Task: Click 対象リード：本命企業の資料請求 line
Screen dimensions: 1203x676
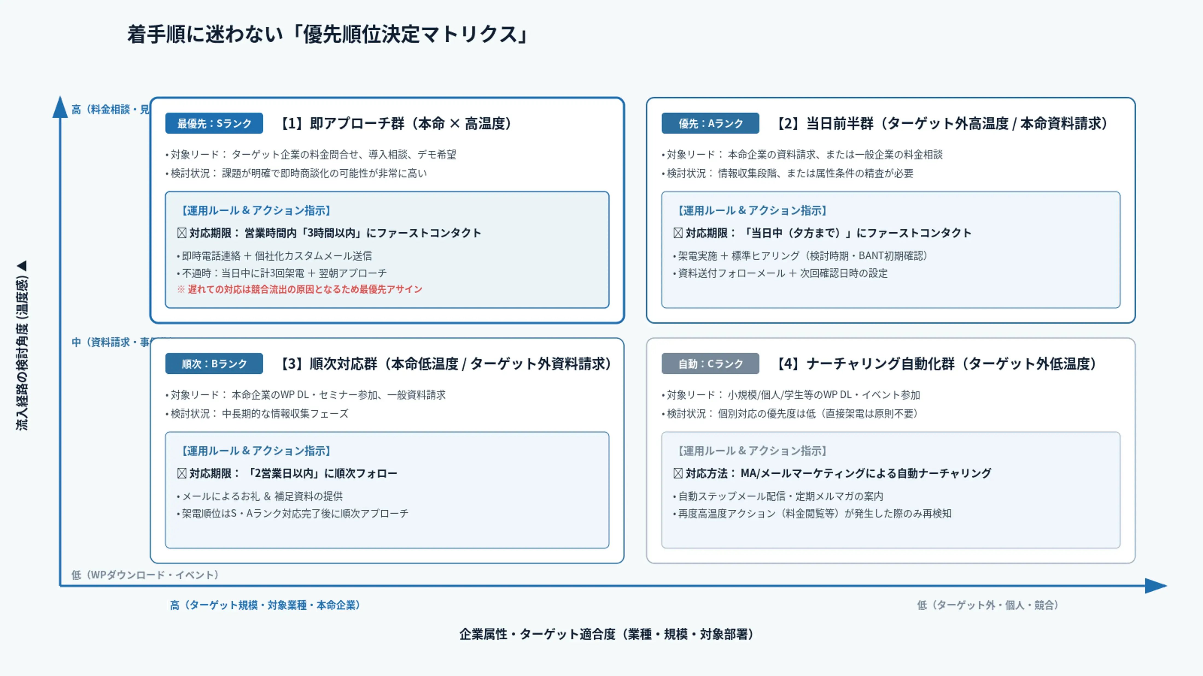Action: pyautogui.click(x=802, y=154)
